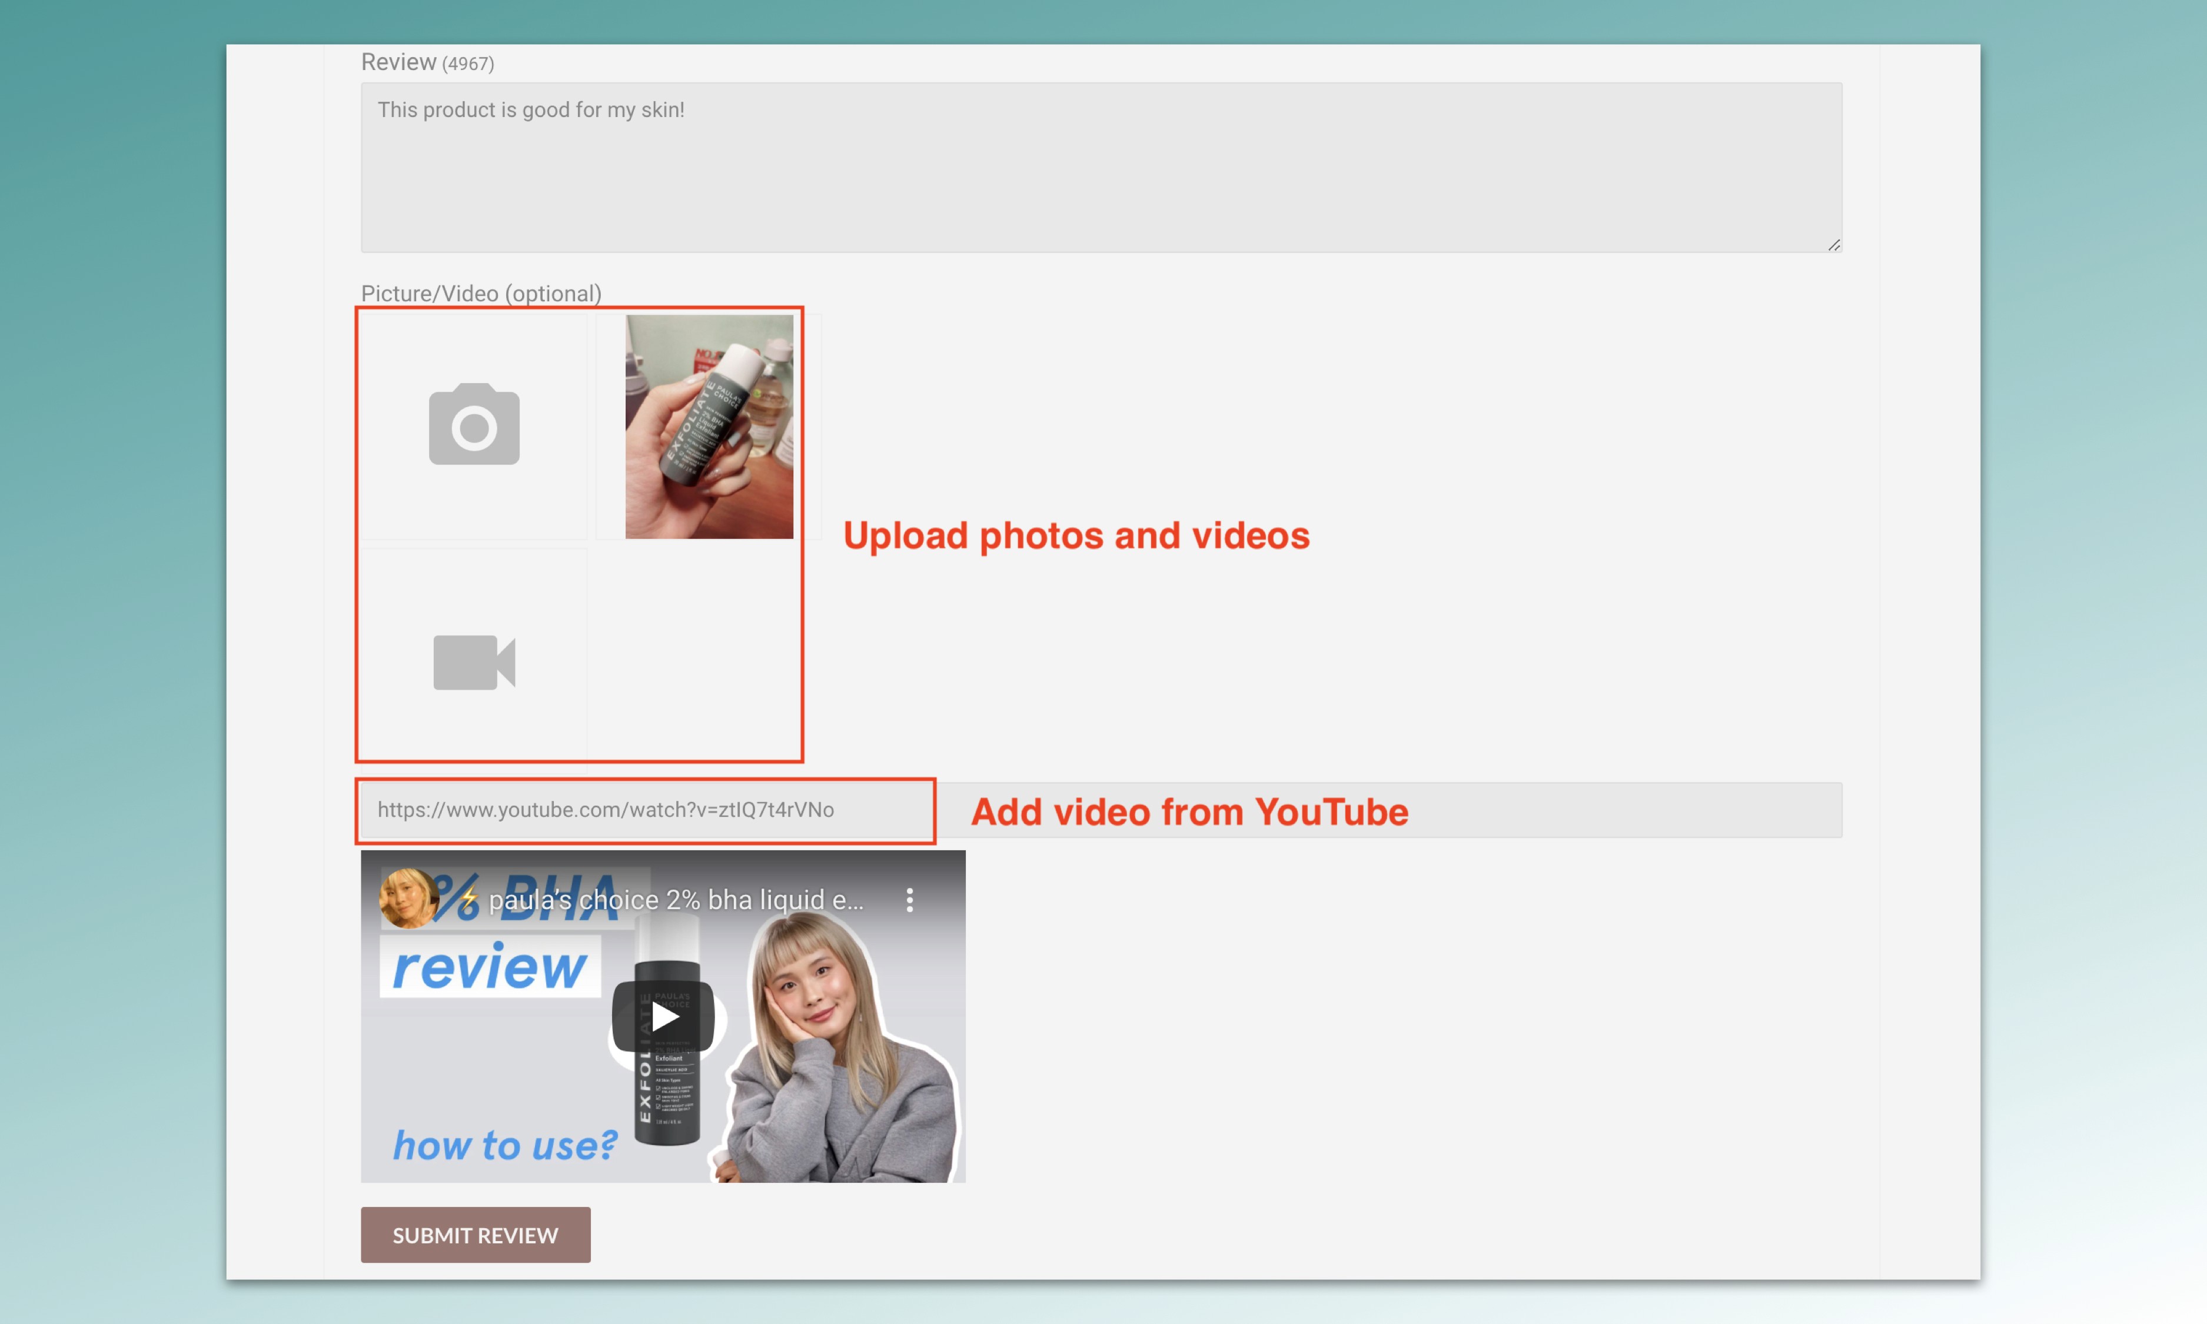Click the empty slot beside video upload icon
Image resolution: width=2207 pixels, height=1324 pixels.
coord(694,656)
